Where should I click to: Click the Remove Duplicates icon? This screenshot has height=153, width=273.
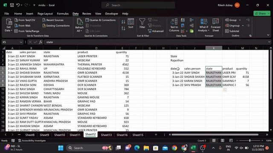pyautogui.click(x=183, y=25)
